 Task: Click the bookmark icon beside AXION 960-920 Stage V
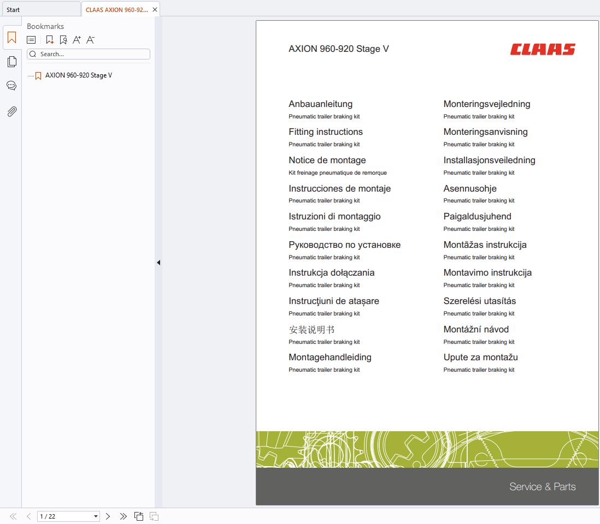pos(38,76)
